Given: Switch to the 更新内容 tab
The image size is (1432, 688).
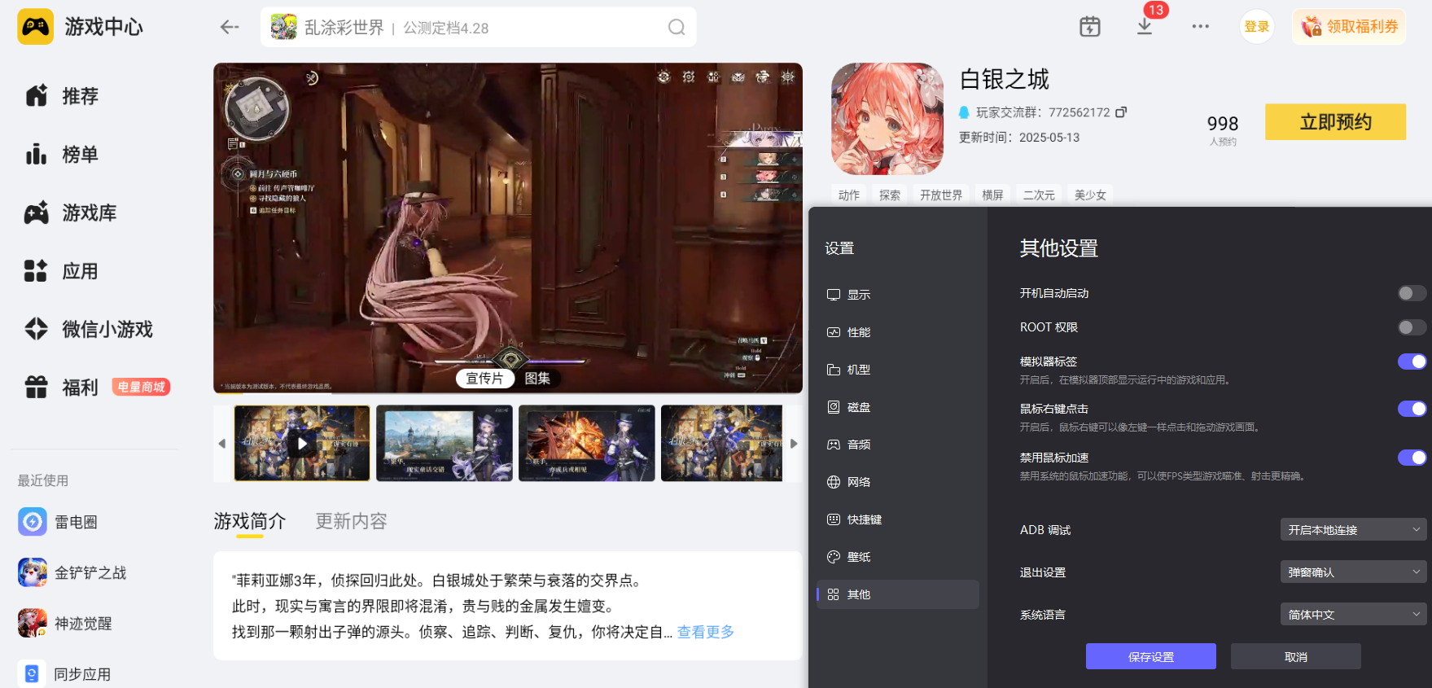Looking at the screenshot, I should tap(352, 521).
